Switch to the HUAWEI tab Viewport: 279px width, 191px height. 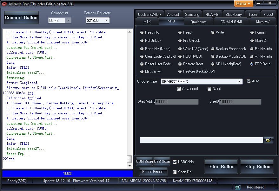[212, 14]
